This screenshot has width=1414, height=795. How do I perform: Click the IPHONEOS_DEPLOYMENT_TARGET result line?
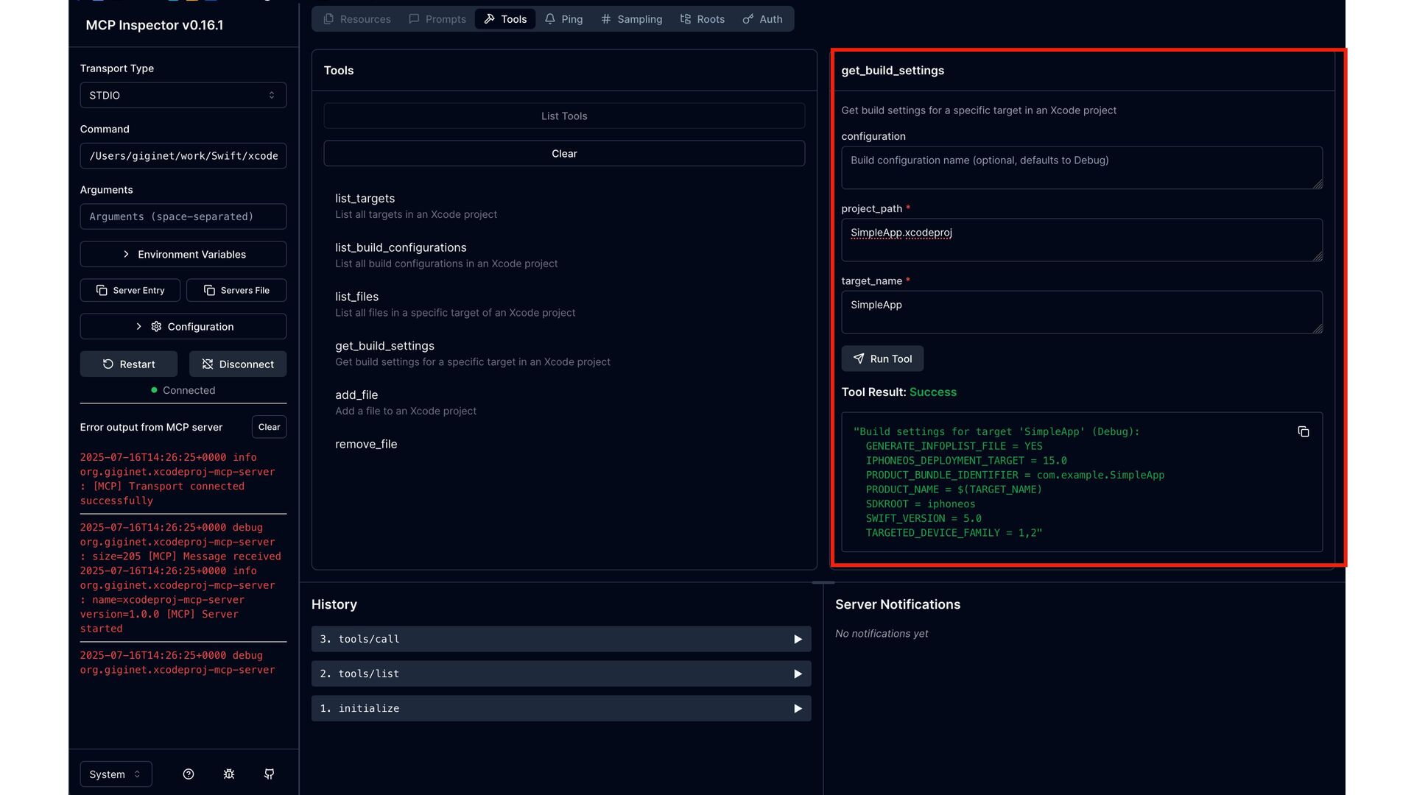coord(966,460)
